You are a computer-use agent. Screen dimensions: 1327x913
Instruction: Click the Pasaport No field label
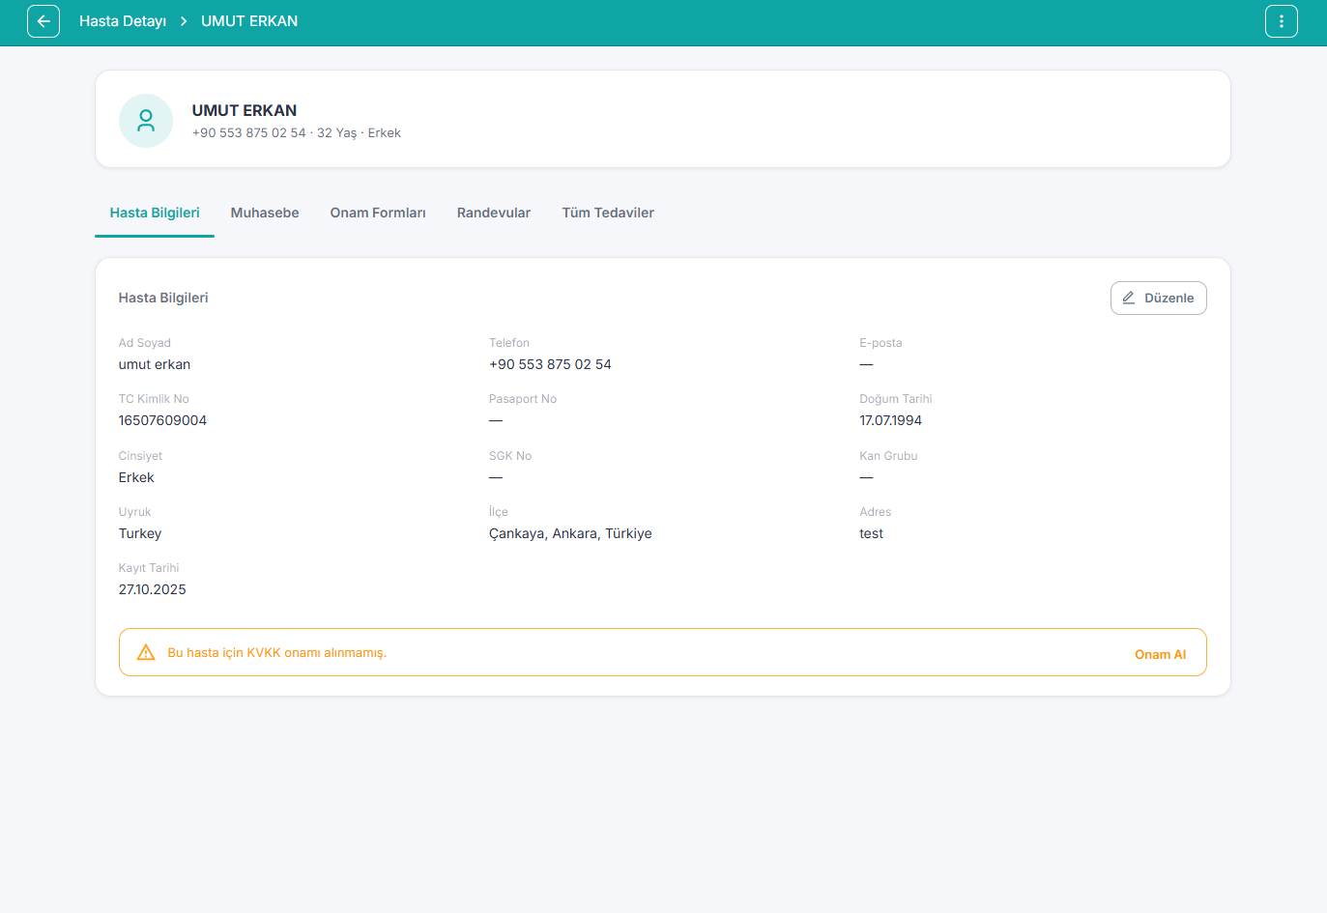pos(523,399)
